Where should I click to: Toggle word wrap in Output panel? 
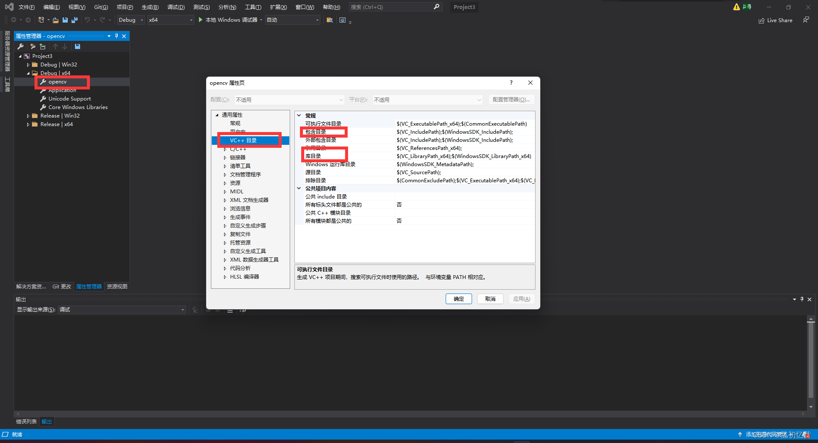243,310
